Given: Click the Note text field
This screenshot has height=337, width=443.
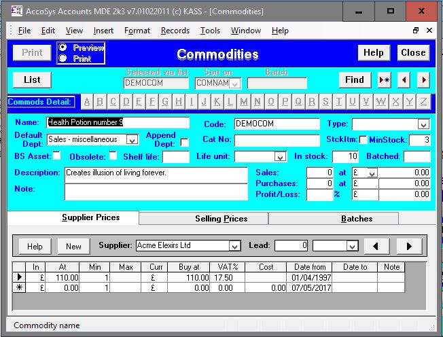Looking at the screenshot, I should pyautogui.click(x=156, y=192).
